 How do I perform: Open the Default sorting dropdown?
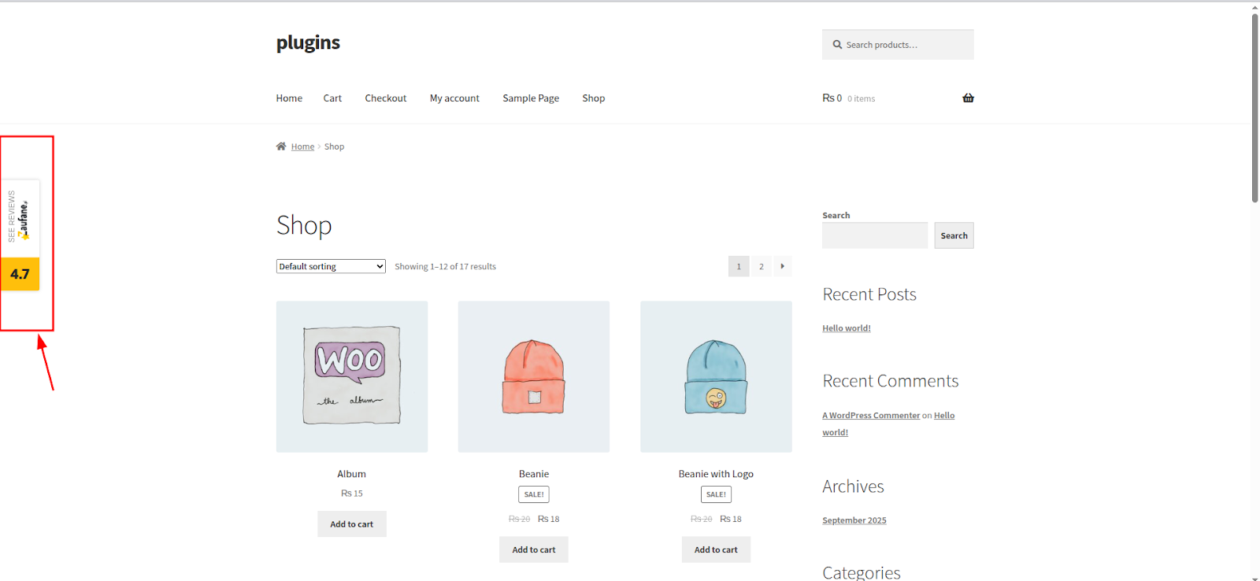331,267
